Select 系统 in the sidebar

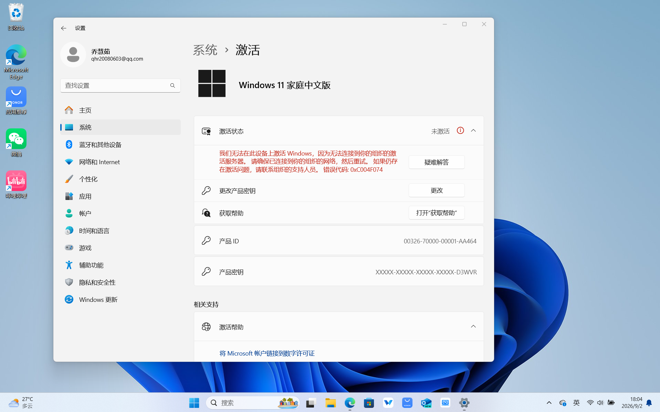pyautogui.click(x=120, y=127)
